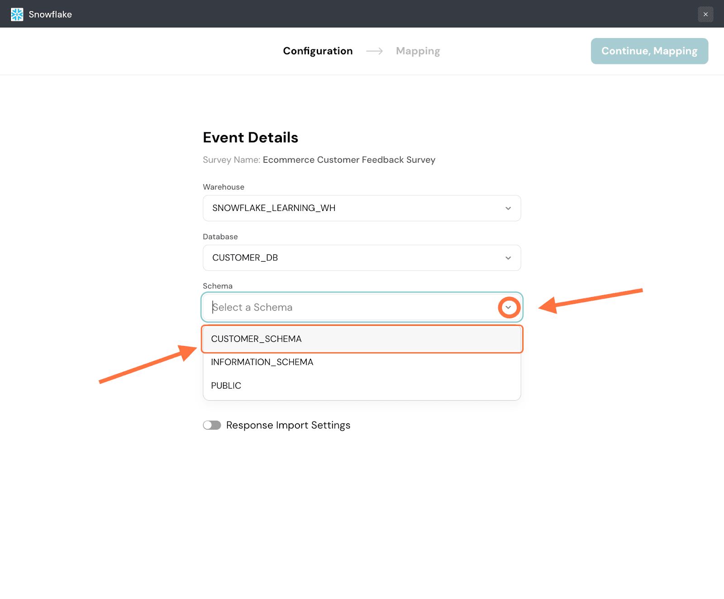Click the arrow between Configuration and Mapping
The image size is (724, 599).
[374, 51]
